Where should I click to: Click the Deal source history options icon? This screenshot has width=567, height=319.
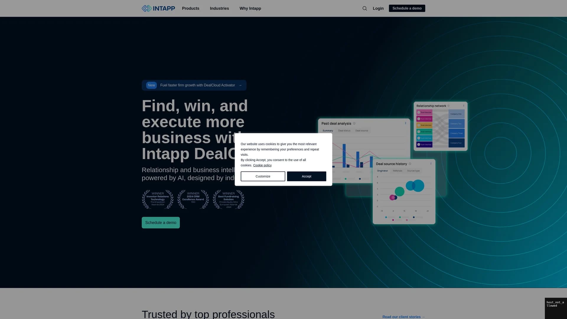coord(431,163)
